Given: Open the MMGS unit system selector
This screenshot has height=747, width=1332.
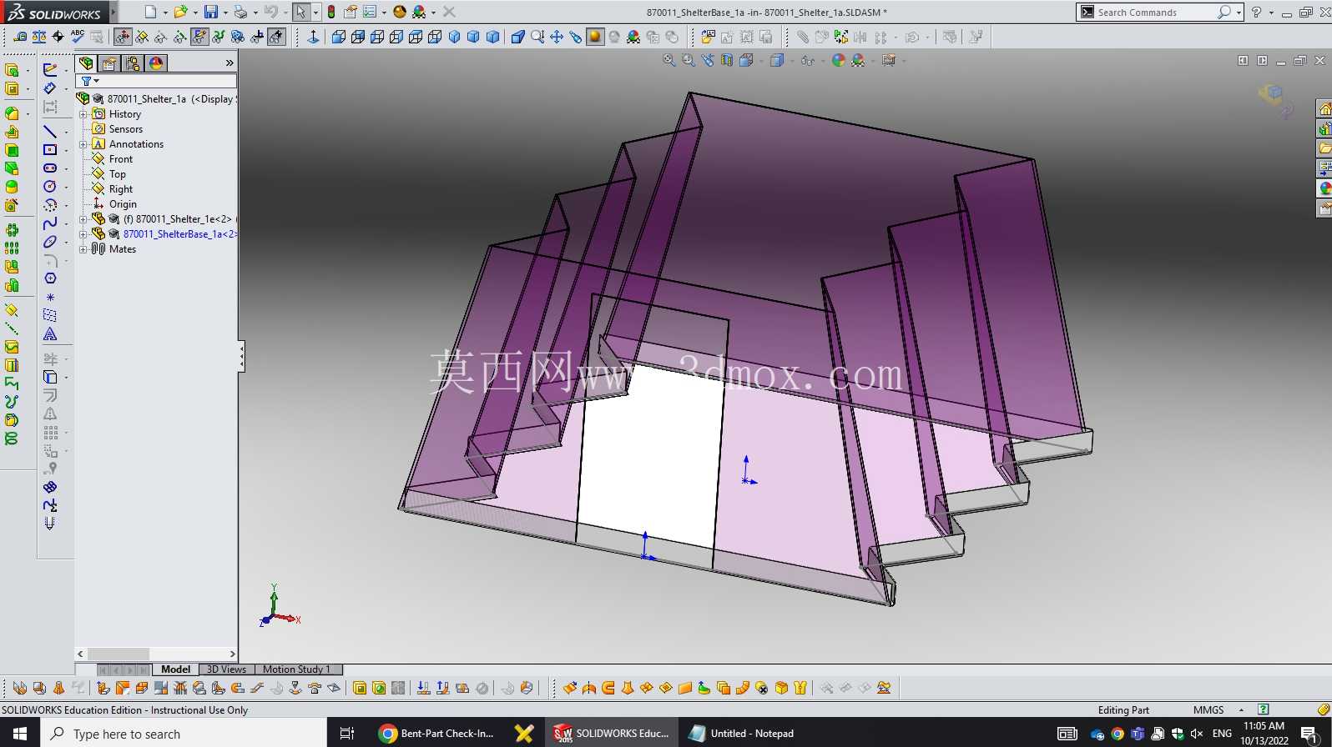Looking at the screenshot, I should point(1218,709).
